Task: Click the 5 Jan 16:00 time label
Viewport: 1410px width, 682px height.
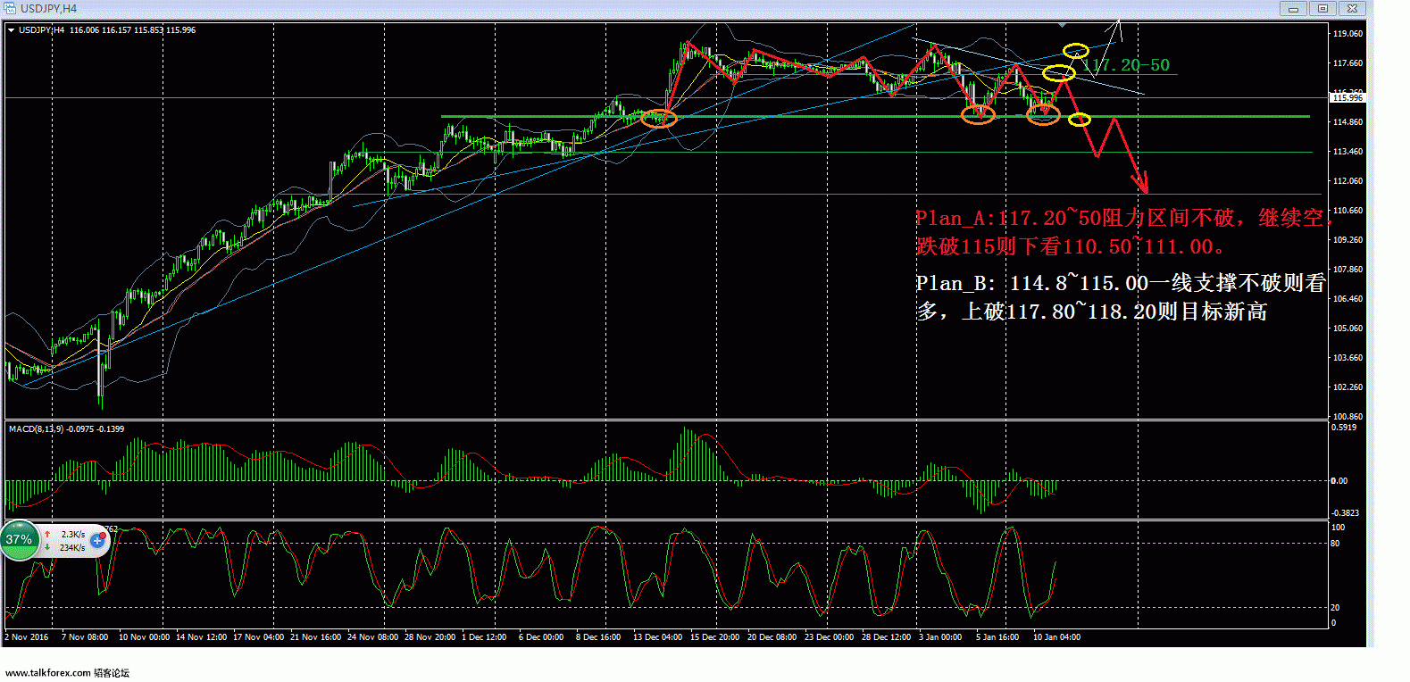Action: click(997, 637)
